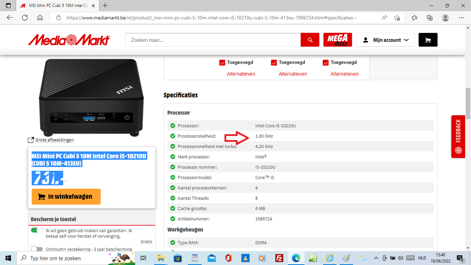Uncheck the middle Toegevoegd checkbox
The width and height of the screenshot is (471, 265).
pos(274,63)
